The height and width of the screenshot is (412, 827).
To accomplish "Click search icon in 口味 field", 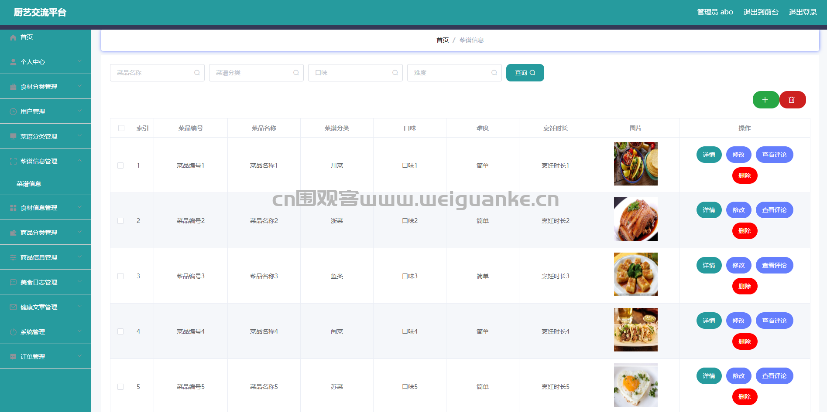I will [x=395, y=73].
